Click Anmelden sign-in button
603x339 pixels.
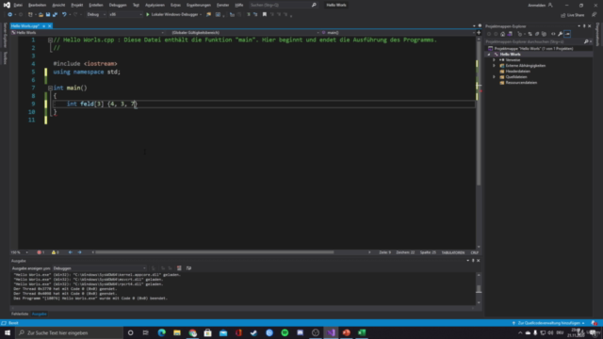point(540,5)
